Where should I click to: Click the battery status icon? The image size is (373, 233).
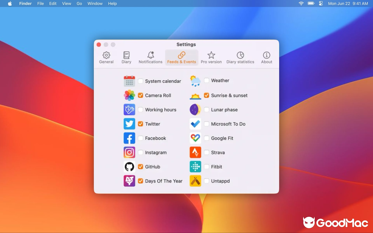311,3
